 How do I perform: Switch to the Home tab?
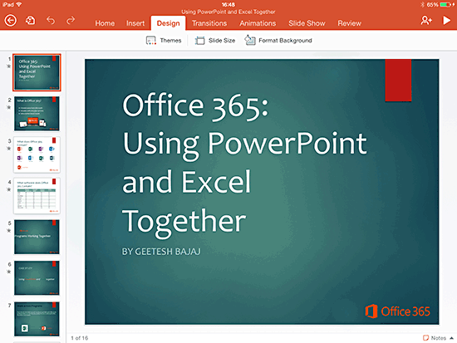coord(105,23)
